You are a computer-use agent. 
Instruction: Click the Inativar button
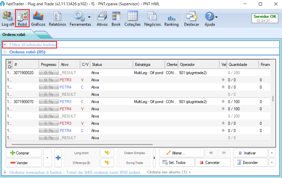tap(250, 153)
